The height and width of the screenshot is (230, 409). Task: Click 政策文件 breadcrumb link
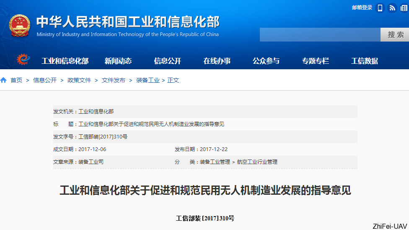click(79, 80)
